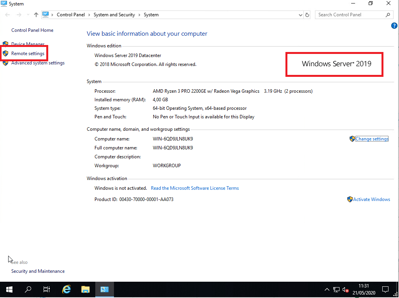Click the shield icon beside Remote settings
Screen dimensions: 399x298
tap(5, 54)
